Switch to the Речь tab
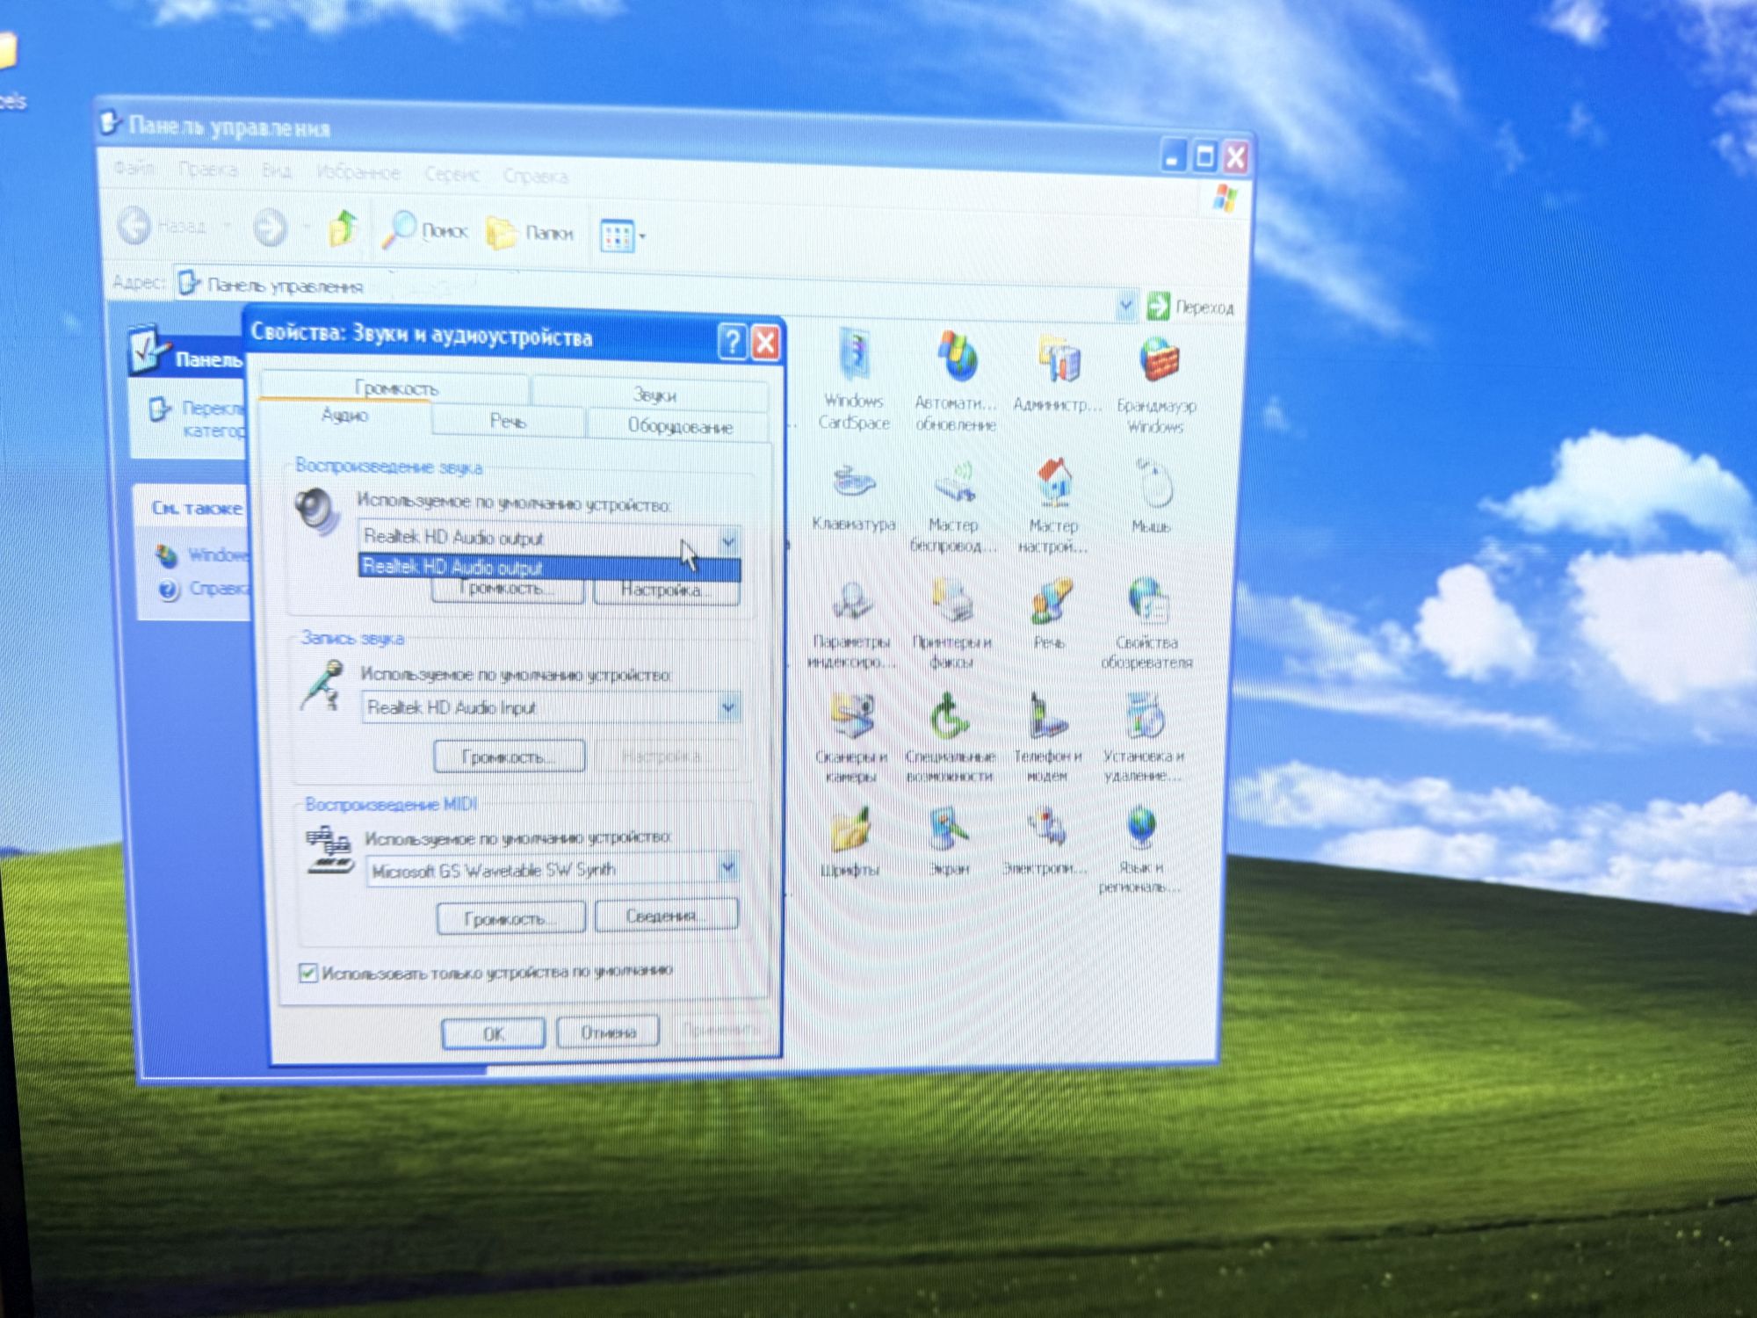Viewport: 1757px width, 1318px height. 508,422
